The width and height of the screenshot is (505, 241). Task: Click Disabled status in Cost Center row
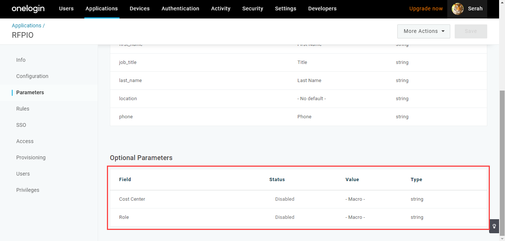[285, 199]
